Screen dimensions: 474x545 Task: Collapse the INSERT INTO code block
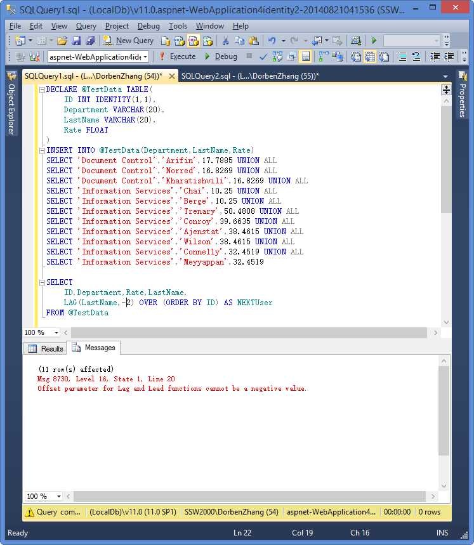point(42,150)
